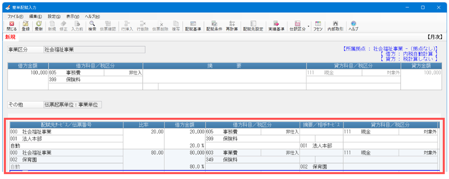
Task: Open the 表示(V) menu
Action: (x=73, y=16)
